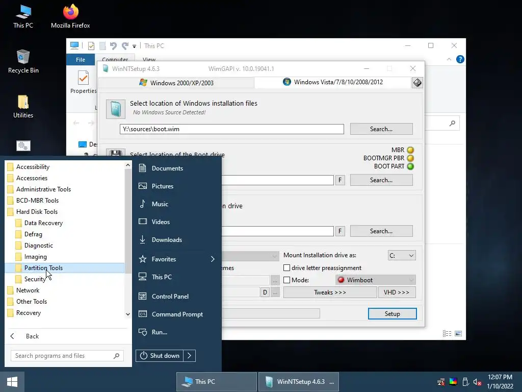Click the muted volume tray icon
The width and height of the screenshot is (522, 392).
click(477, 382)
